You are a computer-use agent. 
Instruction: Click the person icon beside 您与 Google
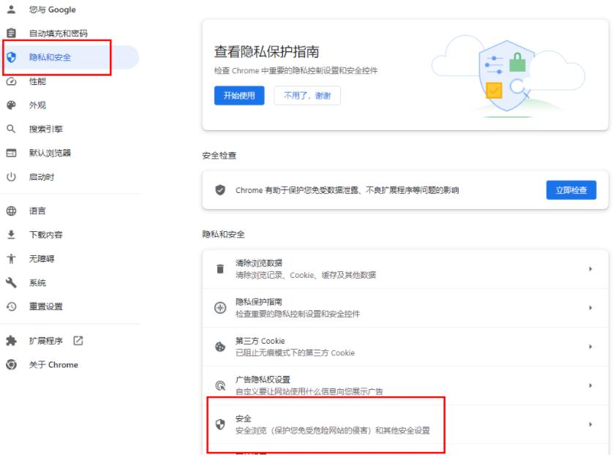pyautogui.click(x=11, y=10)
